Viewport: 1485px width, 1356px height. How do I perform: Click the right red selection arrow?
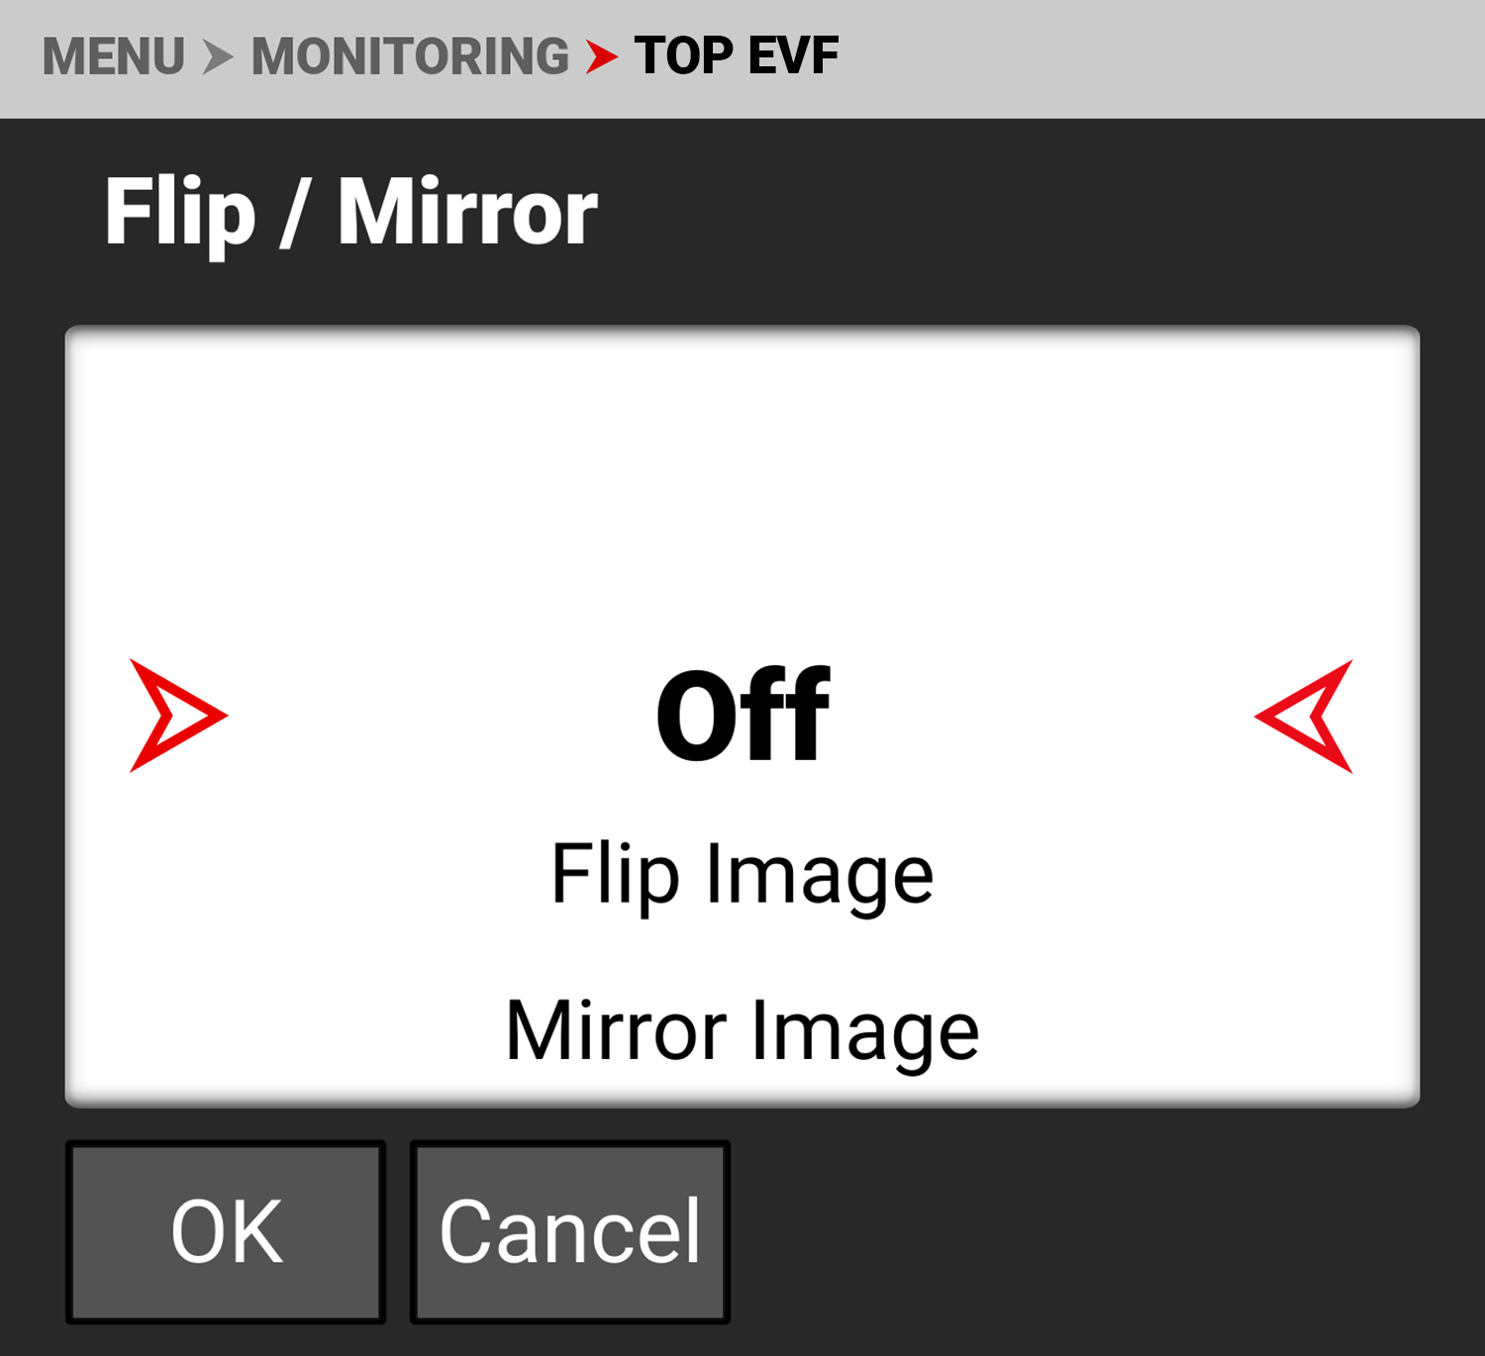[x=1307, y=716]
